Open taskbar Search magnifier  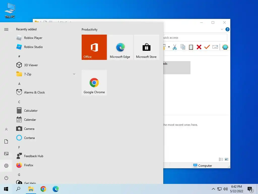18,189
